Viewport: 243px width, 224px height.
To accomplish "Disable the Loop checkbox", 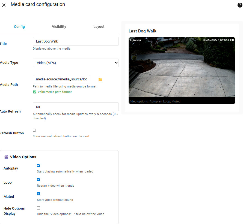I will coord(38,180).
